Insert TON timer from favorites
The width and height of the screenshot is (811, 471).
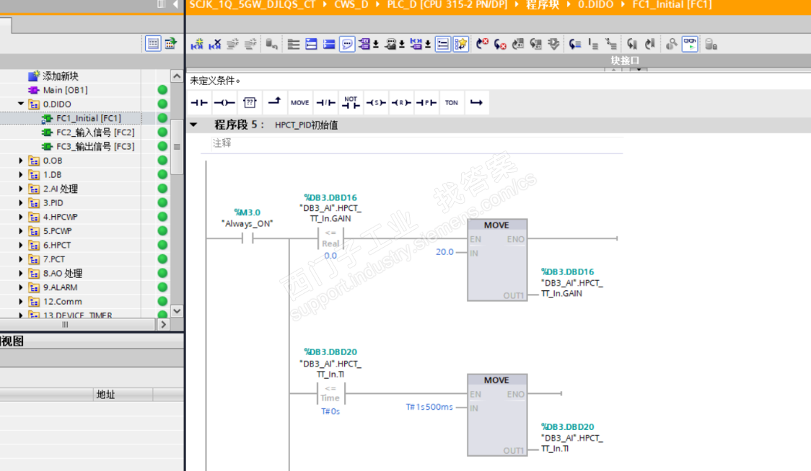452,103
